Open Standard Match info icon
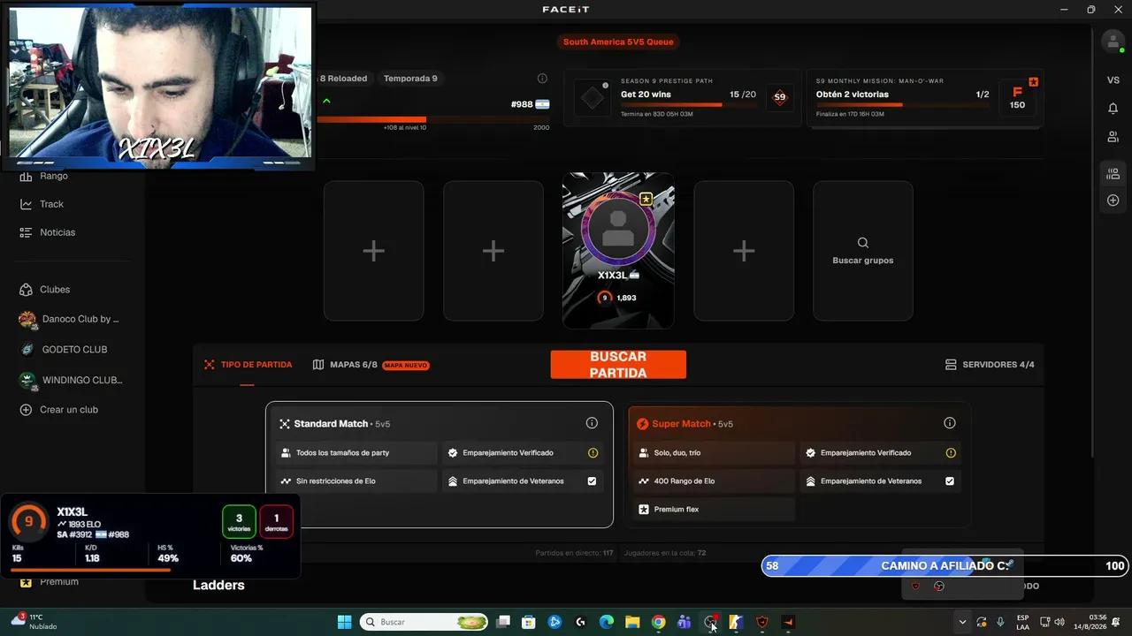This screenshot has width=1132, height=636. point(592,423)
